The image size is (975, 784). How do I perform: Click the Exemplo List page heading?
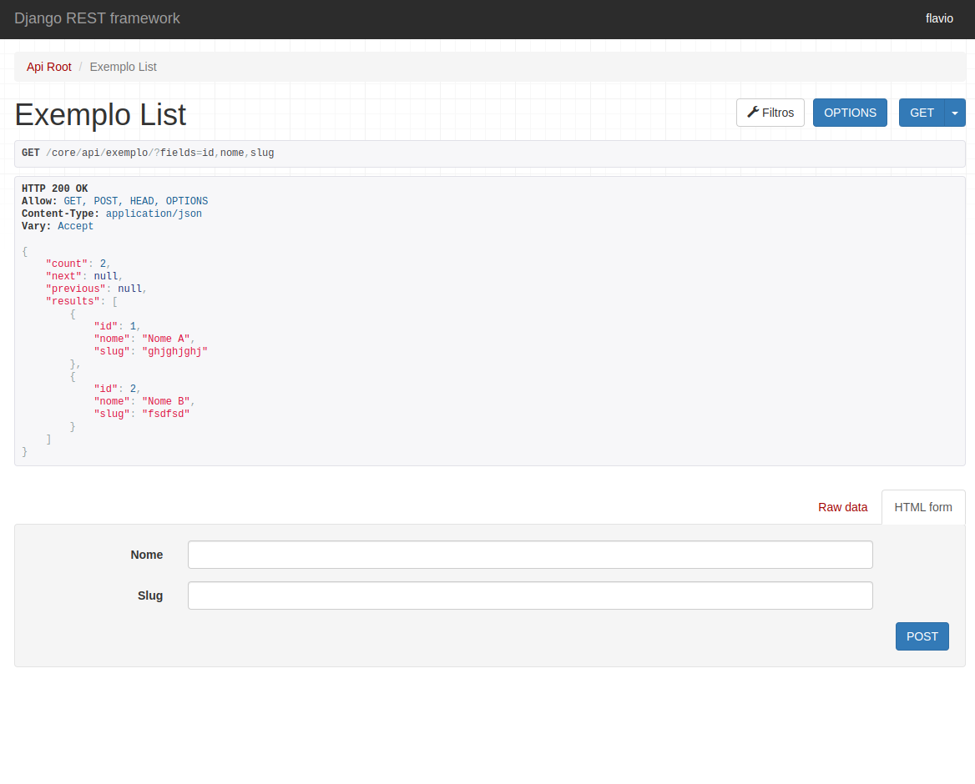pyautogui.click(x=100, y=115)
